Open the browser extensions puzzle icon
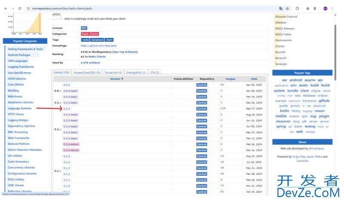 [x=297, y=9]
